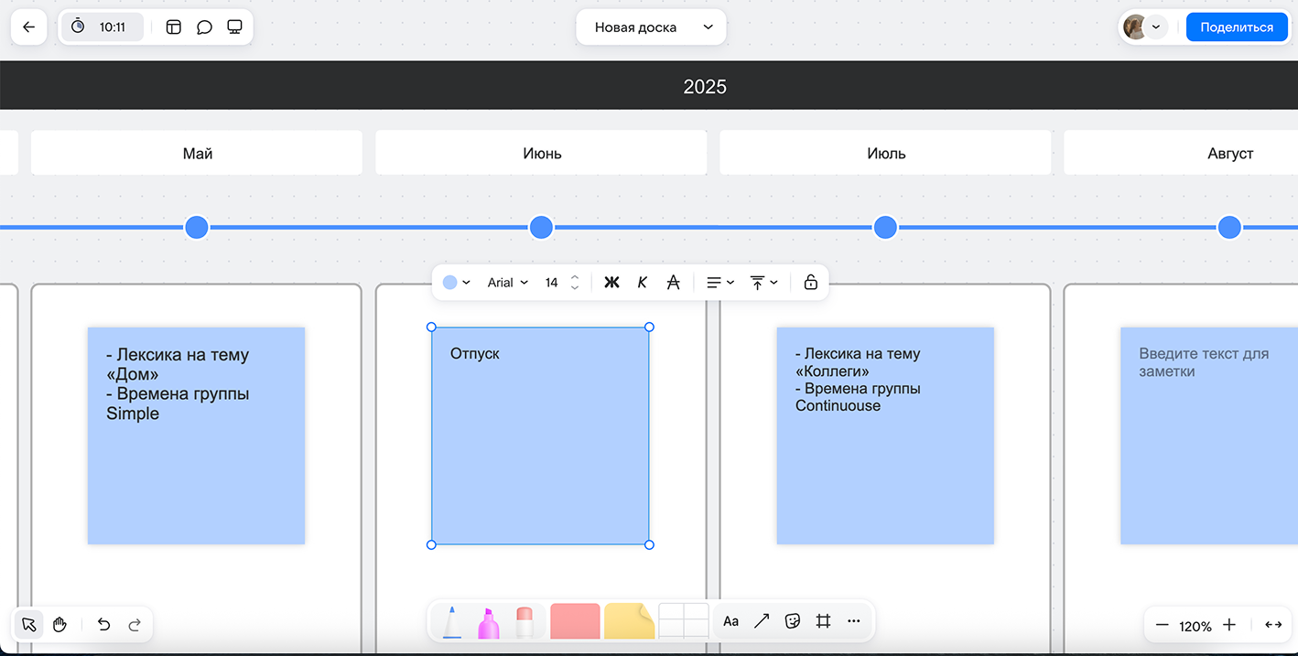This screenshot has height=656, width=1298.
Task: Toggle bold formatting (Ж)
Action: pyautogui.click(x=611, y=283)
